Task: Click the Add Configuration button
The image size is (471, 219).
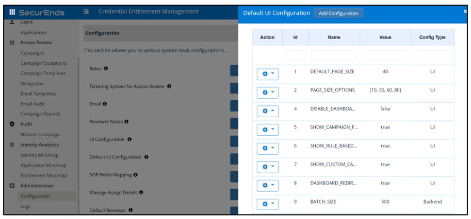Action: click(x=338, y=13)
